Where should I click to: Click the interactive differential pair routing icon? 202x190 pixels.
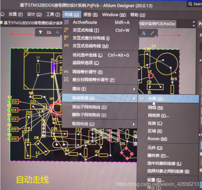66,38
